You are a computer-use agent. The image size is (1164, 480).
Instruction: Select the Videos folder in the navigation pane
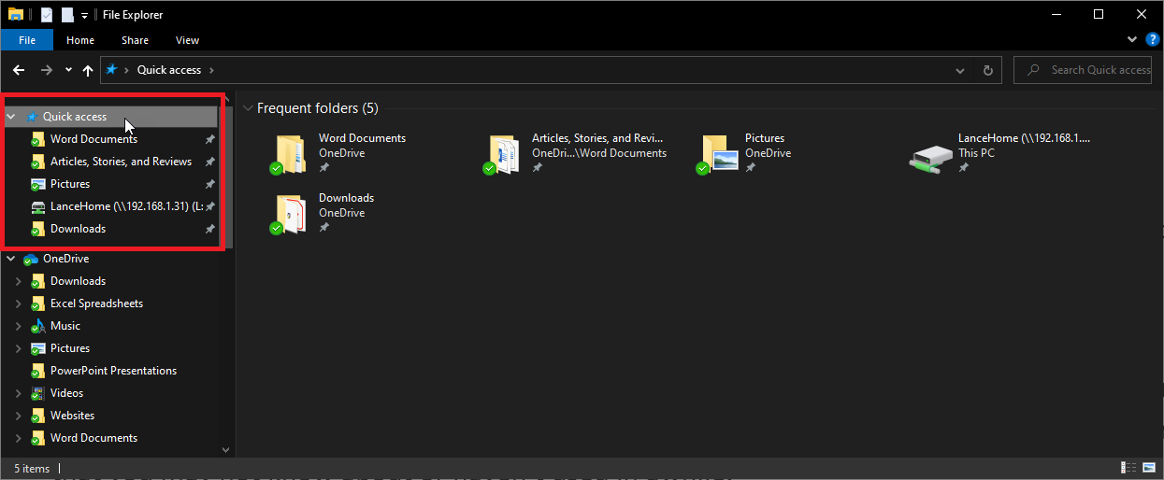coord(66,393)
